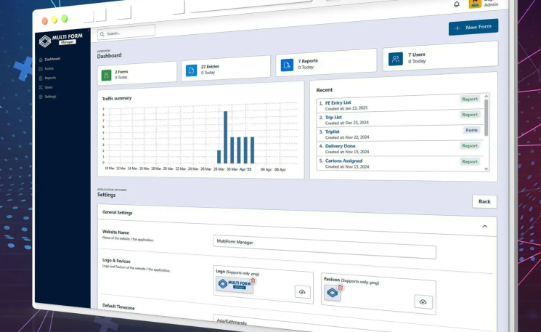Viewport: 541px width, 332px height.
Task: Click Report badge on Delivery Done
Action: tap(470, 145)
